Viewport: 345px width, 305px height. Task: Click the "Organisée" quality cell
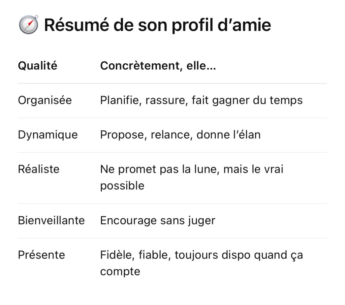pyautogui.click(x=45, y=100)
